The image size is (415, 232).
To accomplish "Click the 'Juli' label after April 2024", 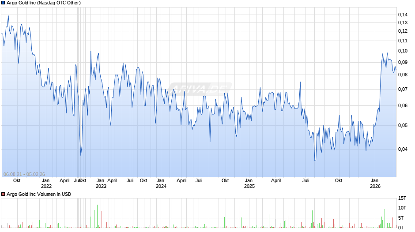I will [x=199, y=181].
